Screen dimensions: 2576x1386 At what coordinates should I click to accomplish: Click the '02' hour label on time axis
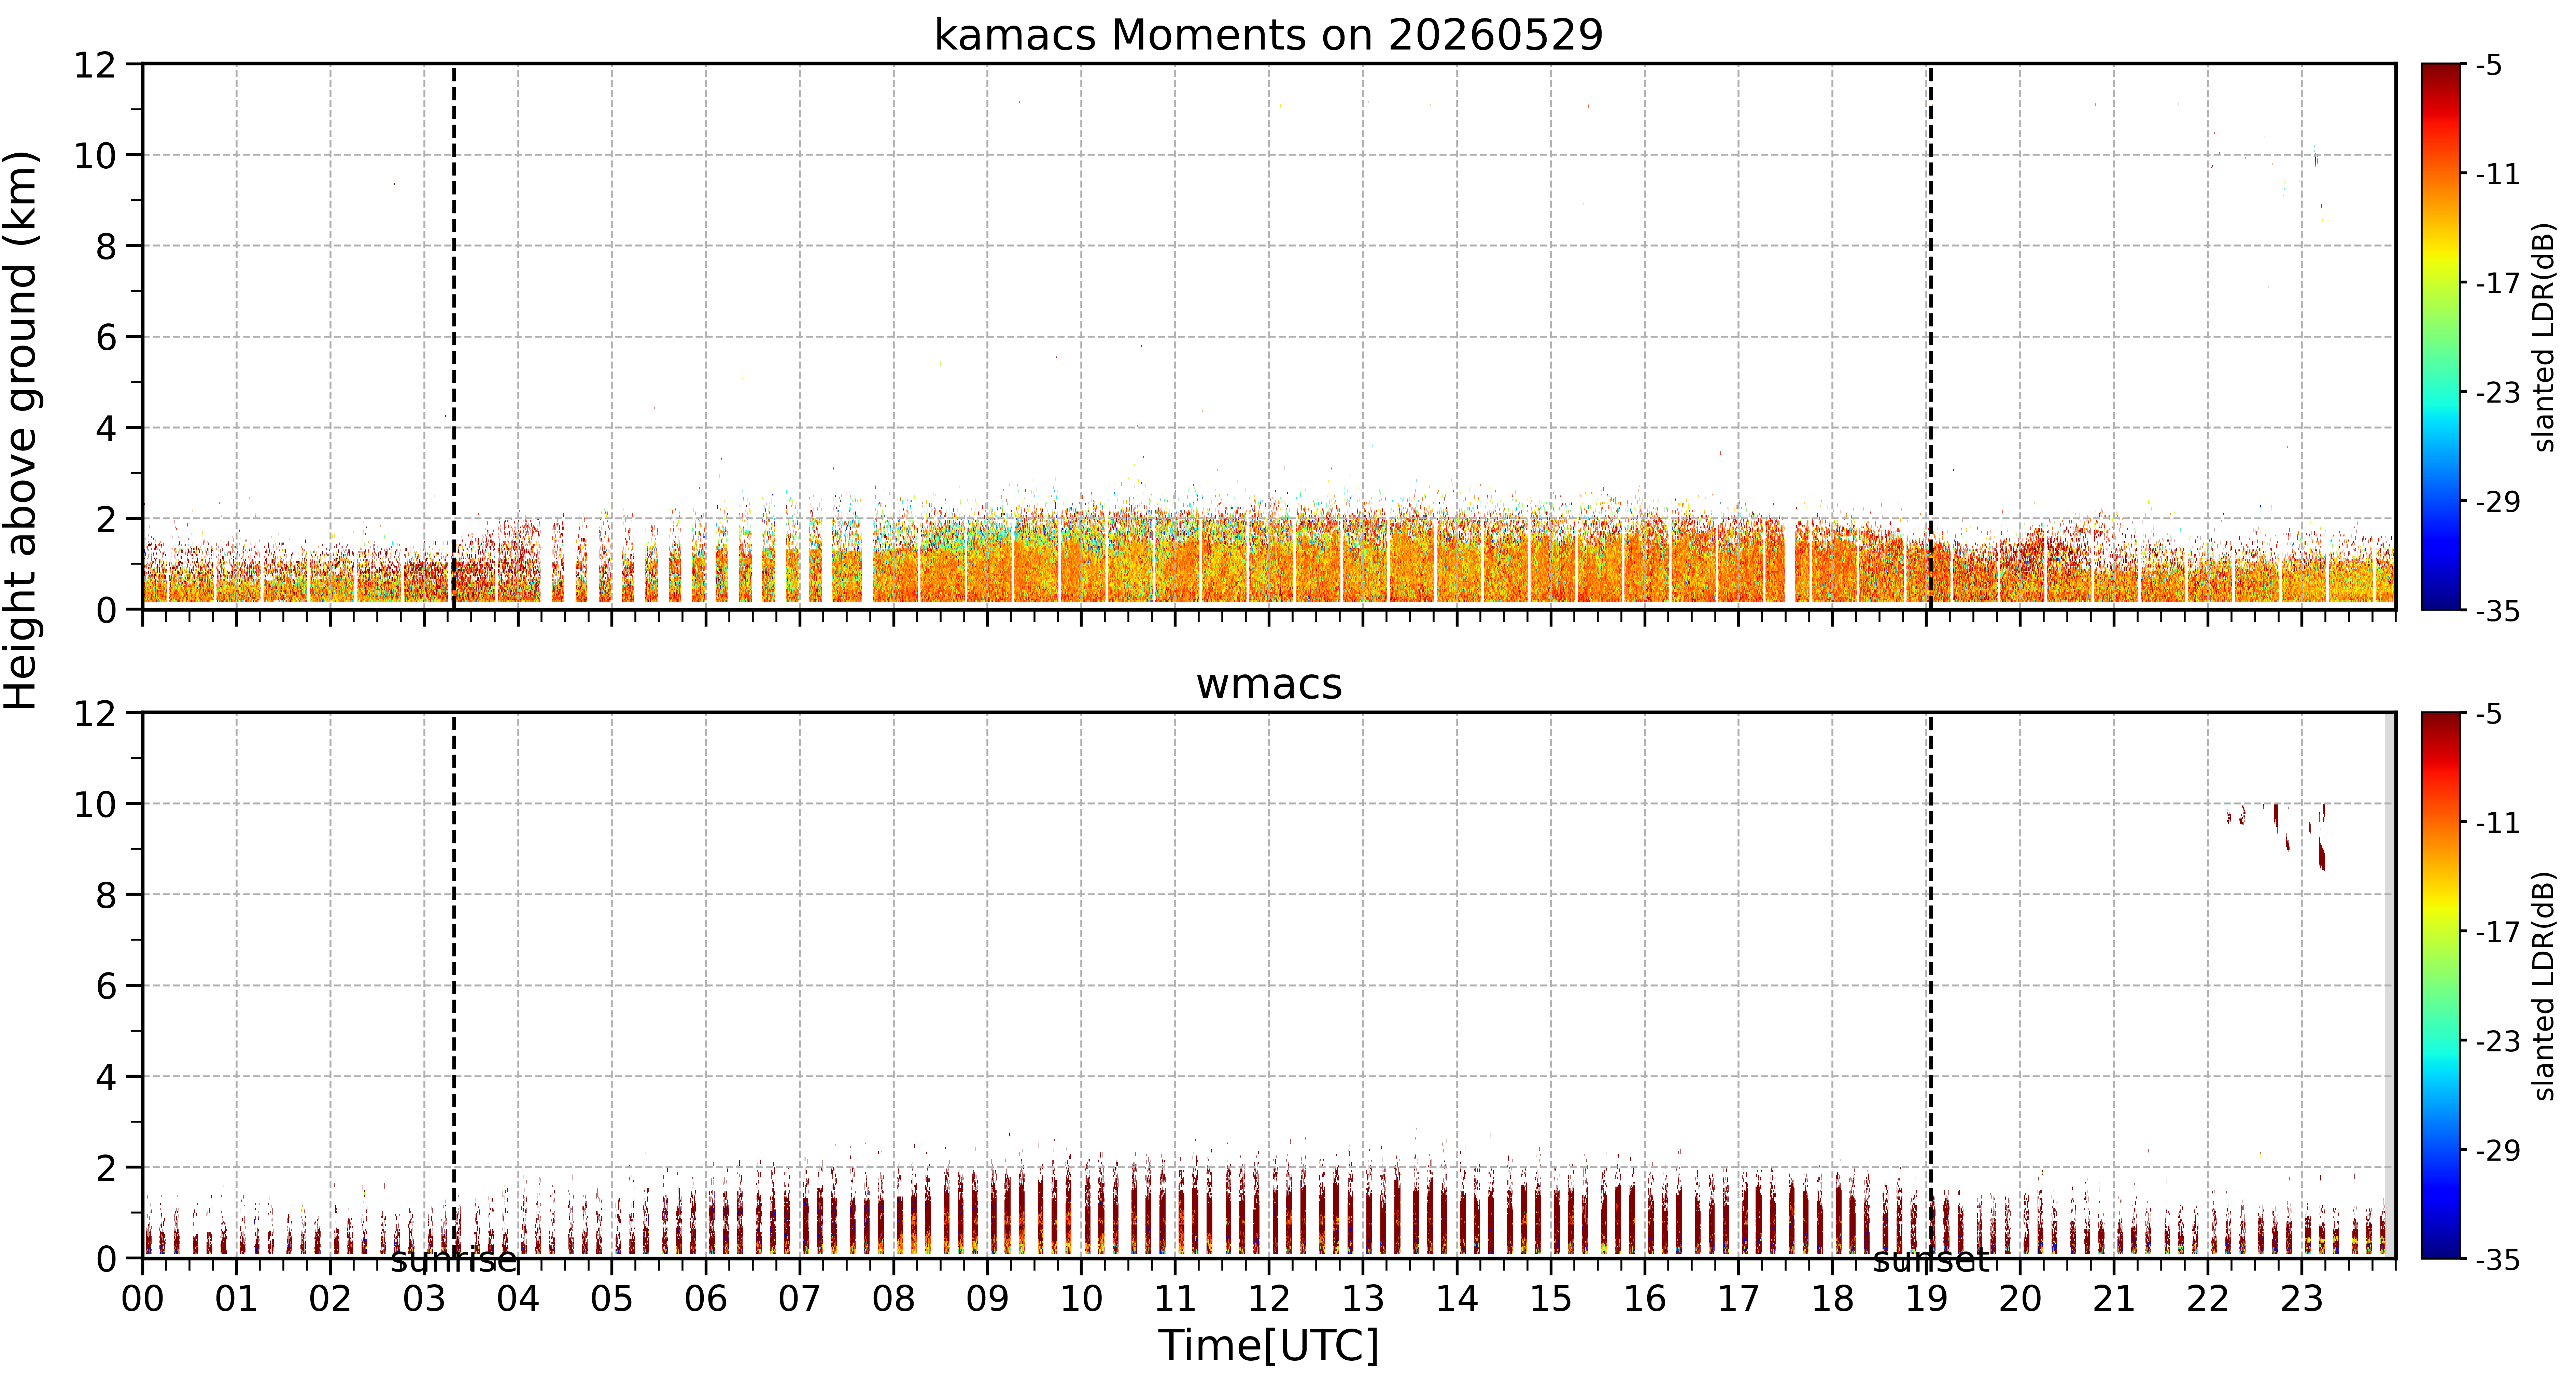click(x=330, y=1299)
